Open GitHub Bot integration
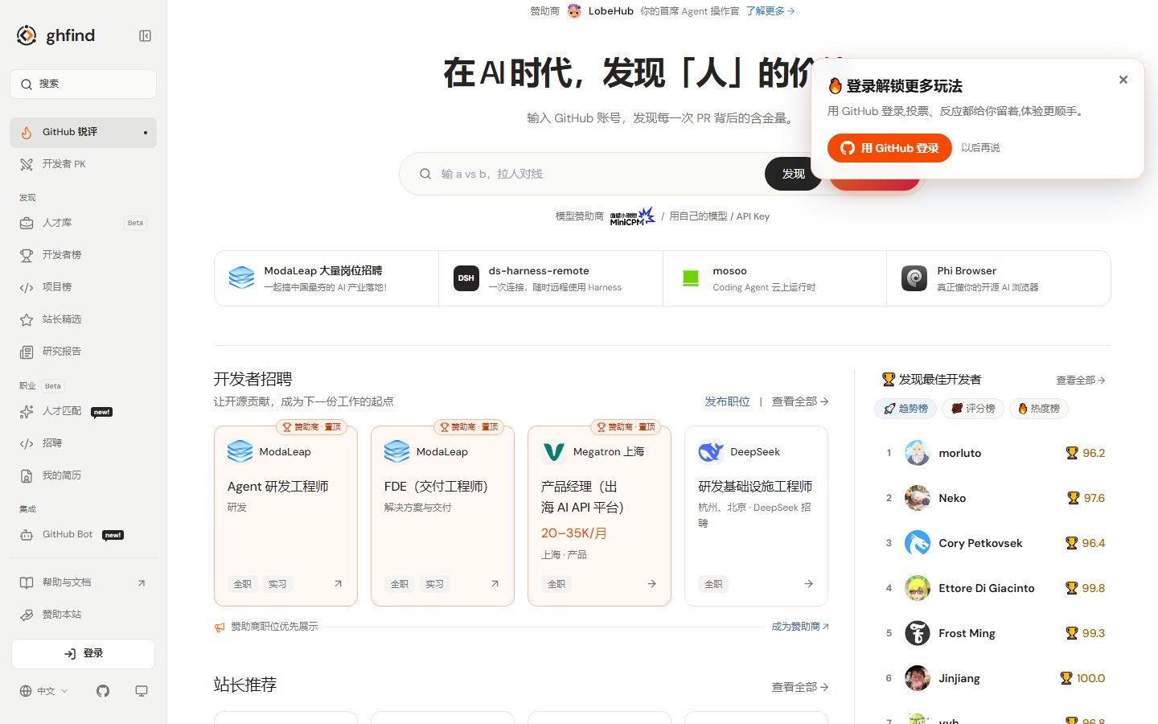This screenshot has width=1158, height=724. 83,534
